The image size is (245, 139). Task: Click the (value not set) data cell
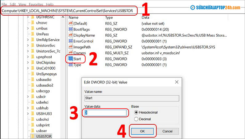pyautogui.click(x=153, y=24)
